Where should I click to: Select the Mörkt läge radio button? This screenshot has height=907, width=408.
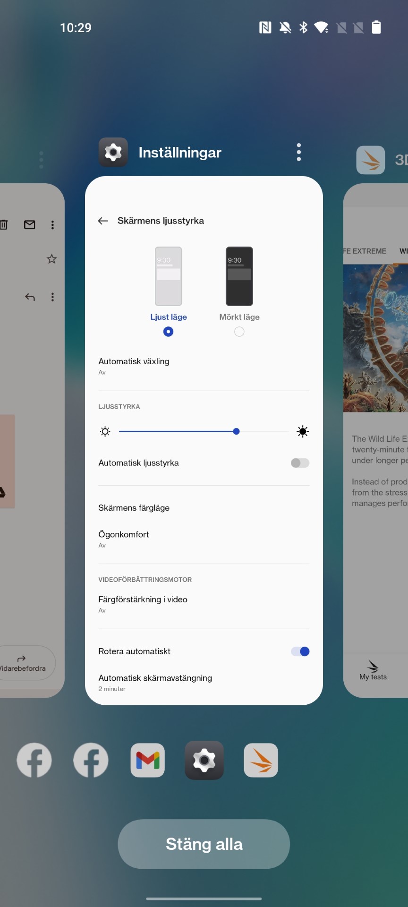click(x=239, y=332)
